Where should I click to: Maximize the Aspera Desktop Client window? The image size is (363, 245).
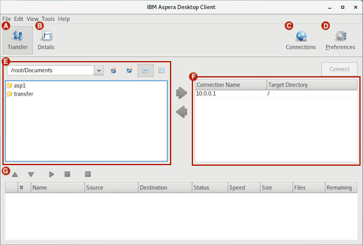[342, 7]
